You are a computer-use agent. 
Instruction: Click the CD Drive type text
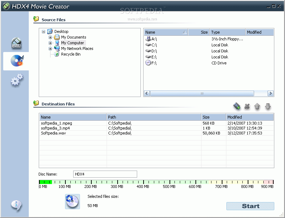point(219,63)
